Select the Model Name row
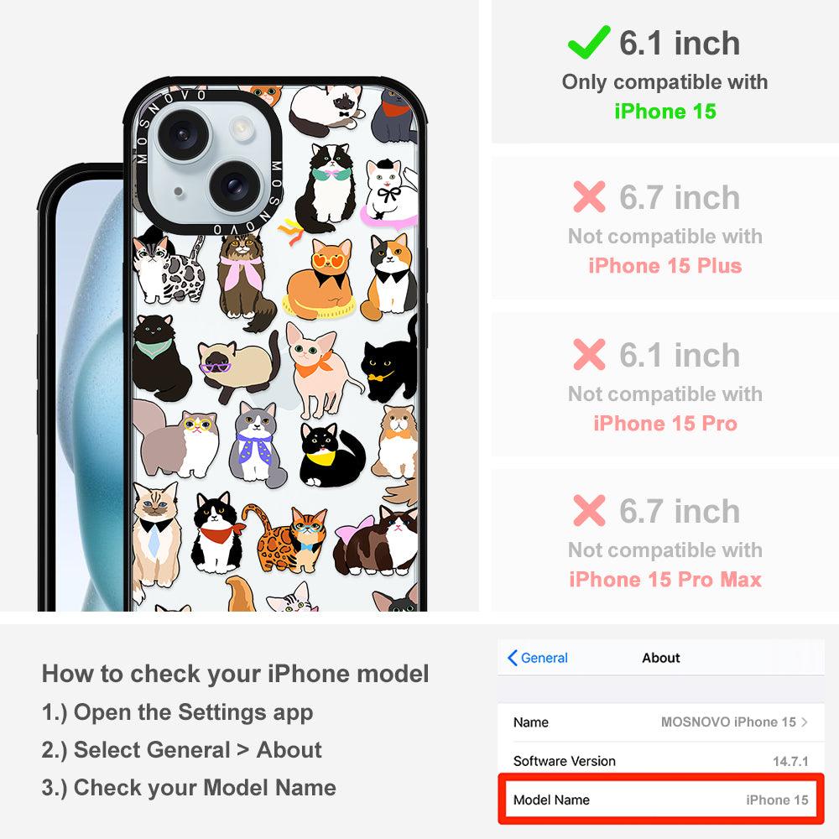The height and width of the screenshot is (839, 839). (661, 800)
